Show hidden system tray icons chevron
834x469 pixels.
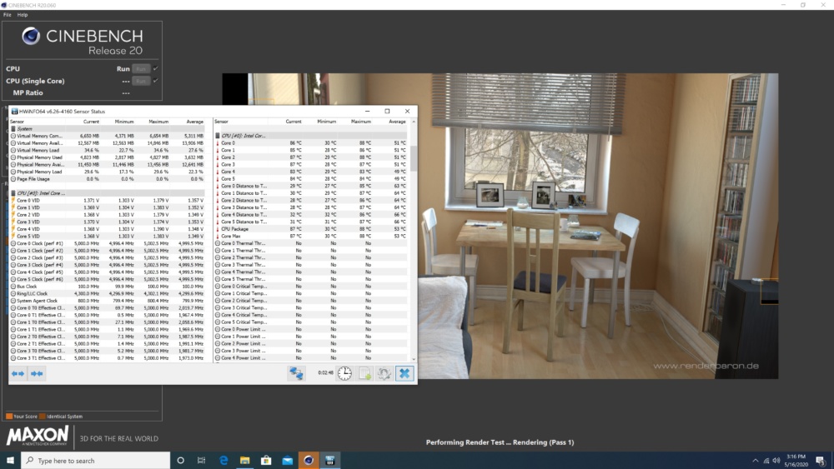756,461
